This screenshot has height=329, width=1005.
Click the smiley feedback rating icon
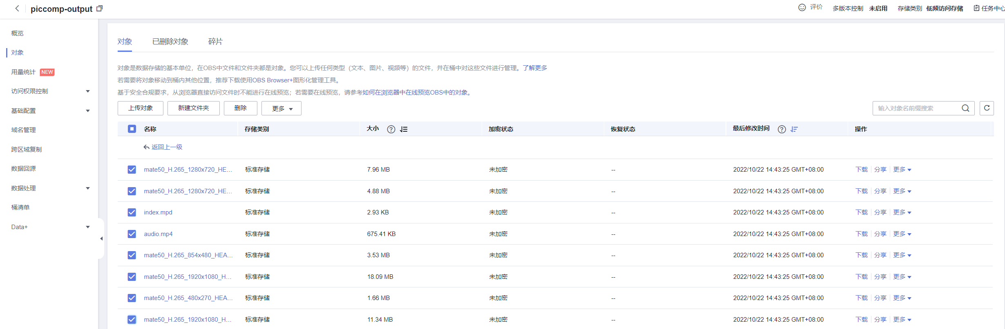(802, 7)
